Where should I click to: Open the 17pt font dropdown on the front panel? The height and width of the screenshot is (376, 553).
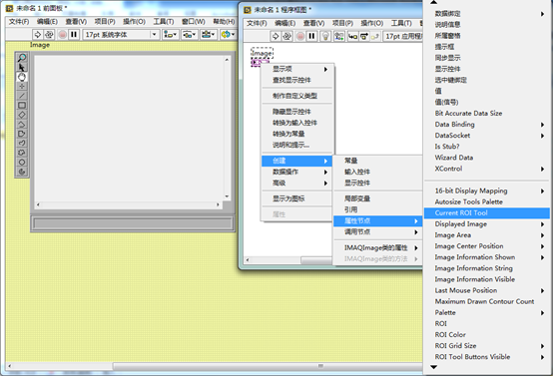pos(121,34)
